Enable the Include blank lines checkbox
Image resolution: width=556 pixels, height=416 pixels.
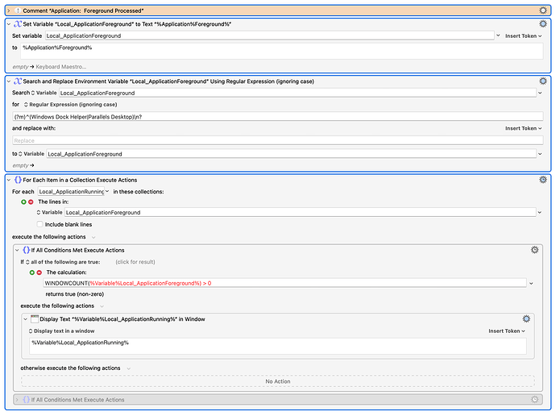pos(40,224)
